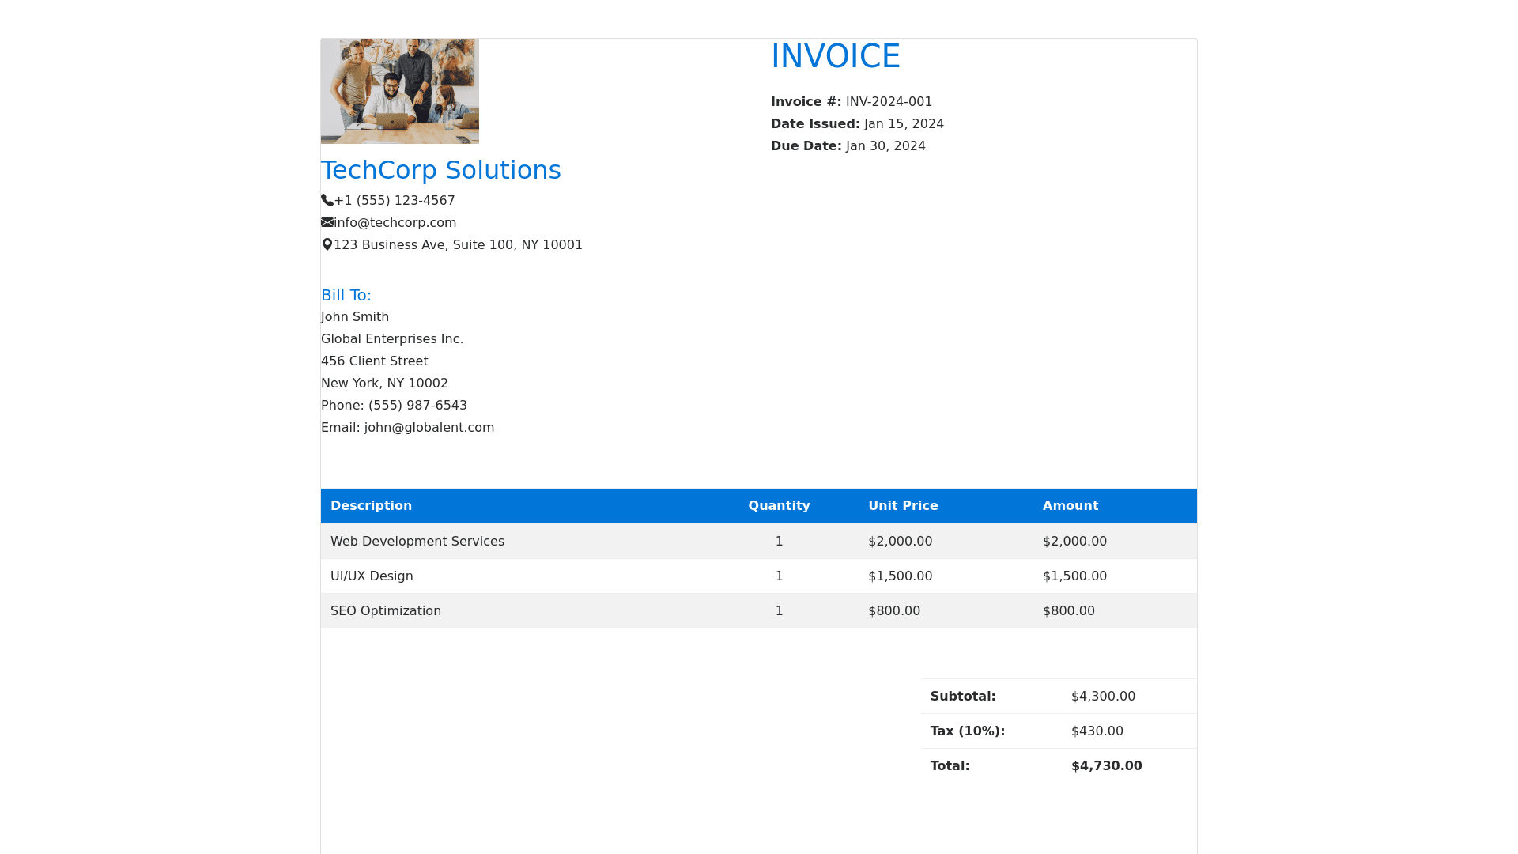The width and height of the screenshot is (1518, 854).
Task: Click the envelope icon next to info@techcorp.com
Action: coord(327,223)
